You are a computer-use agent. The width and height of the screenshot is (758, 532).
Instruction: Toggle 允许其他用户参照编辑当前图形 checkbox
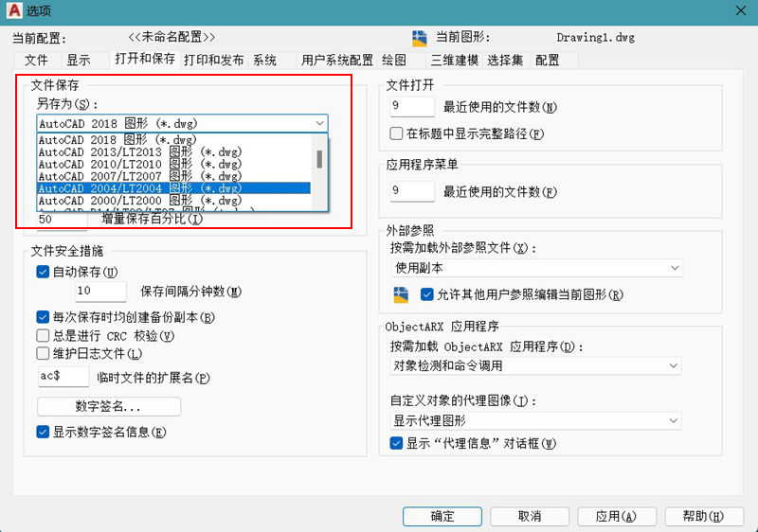coord(427,294)
